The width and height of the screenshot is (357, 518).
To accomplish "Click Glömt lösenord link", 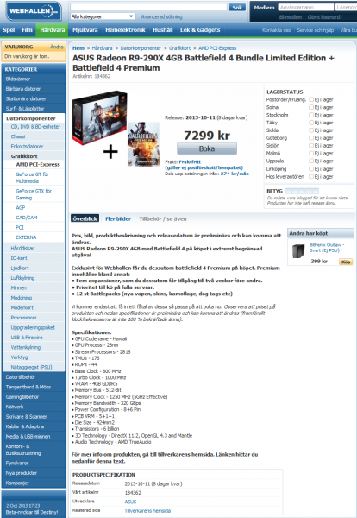I will (x=325, y=17).
